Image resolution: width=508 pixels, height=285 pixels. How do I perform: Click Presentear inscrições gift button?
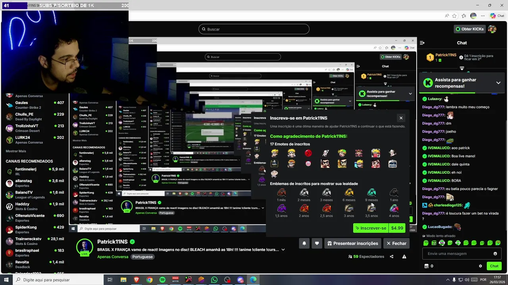click(x=353, y=243)
